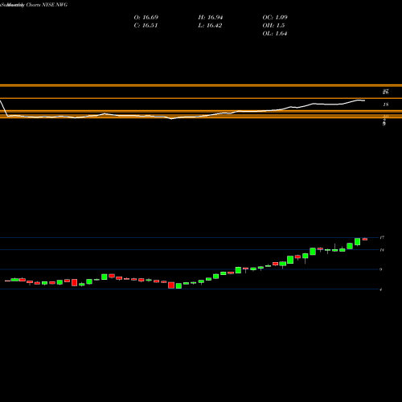The width and height of the screenshot is (402, 402).
Task: Select the high price H: 16.94
Action: (211, 18)
